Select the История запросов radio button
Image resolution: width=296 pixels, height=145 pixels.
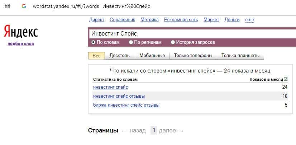(x=173, y=42)
